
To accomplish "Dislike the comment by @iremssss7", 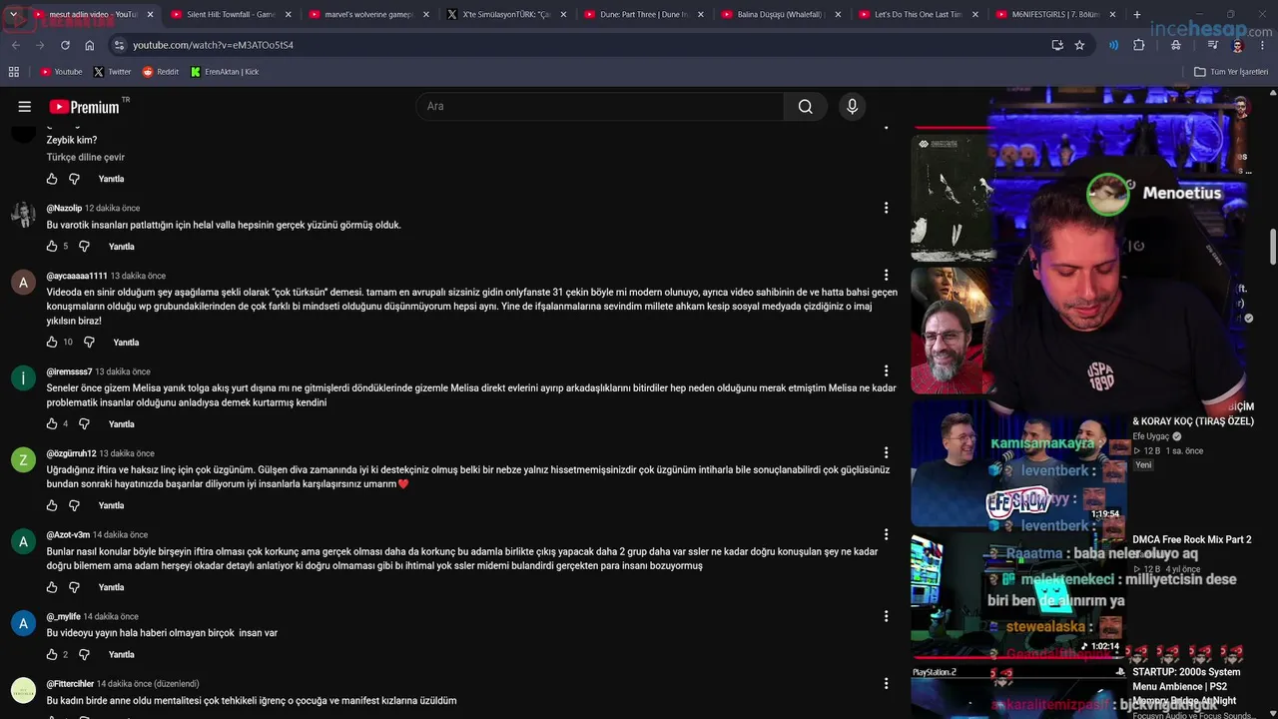I will (x=84, y=424).
